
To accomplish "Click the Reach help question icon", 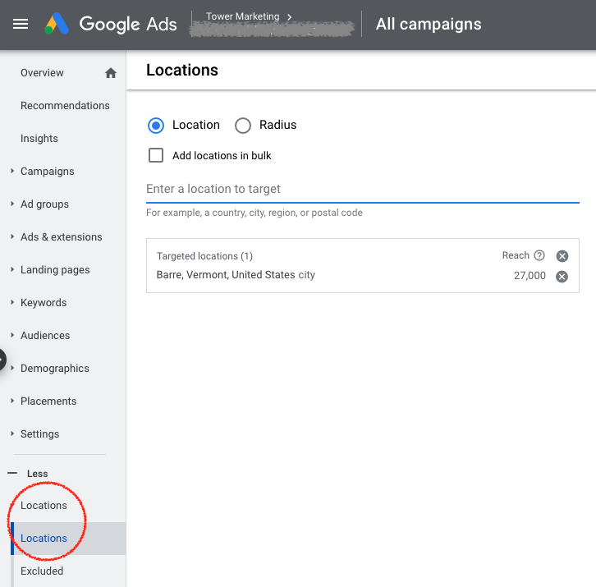I will [539, 255].
